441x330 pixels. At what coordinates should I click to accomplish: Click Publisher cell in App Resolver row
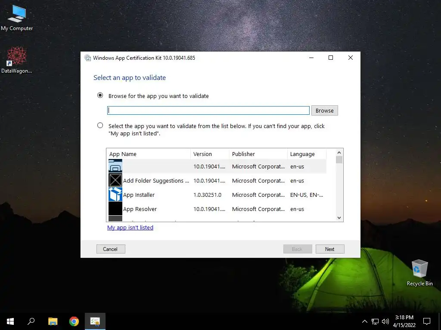(x=258, y=209)
